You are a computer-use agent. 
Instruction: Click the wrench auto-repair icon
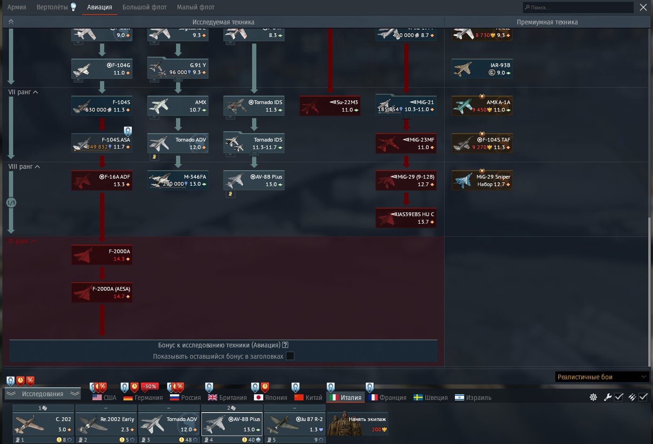pos(607,397)
